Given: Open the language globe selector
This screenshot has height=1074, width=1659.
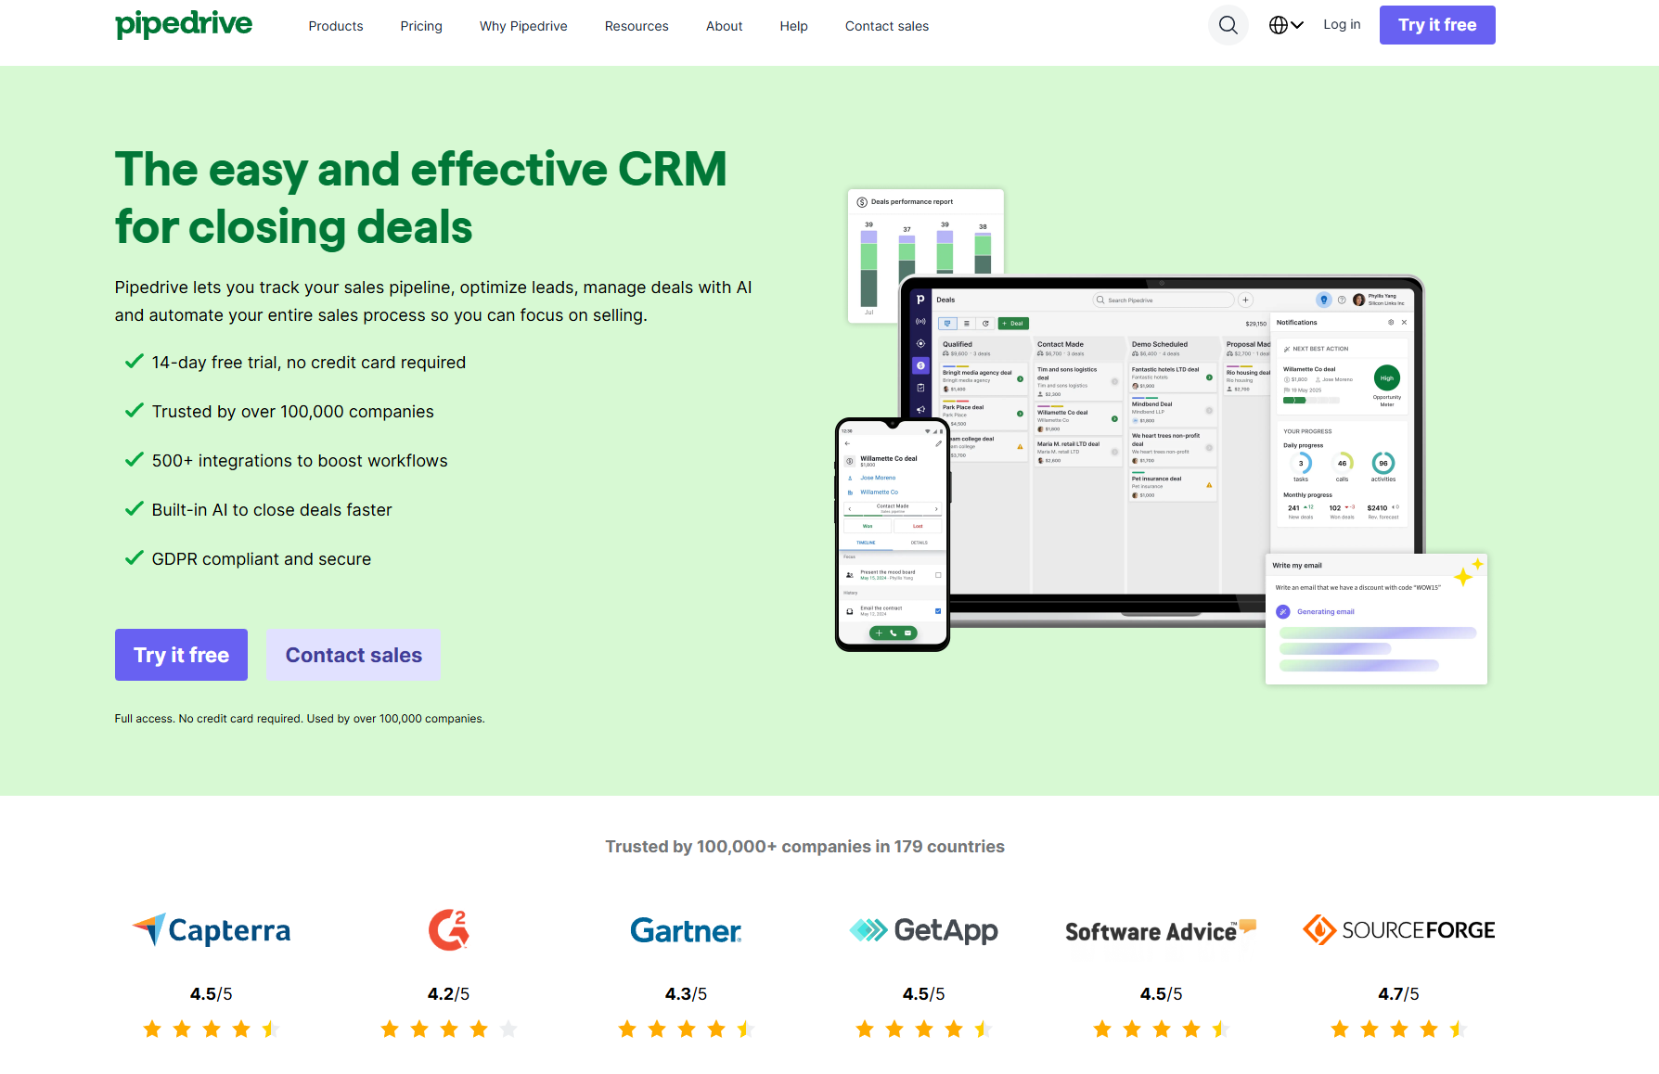Looking at the screenshot, I should (x=1286, y=25).
